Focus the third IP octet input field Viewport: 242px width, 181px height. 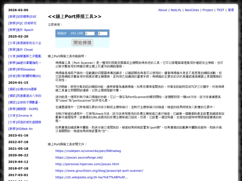click(x=90, y=34)
